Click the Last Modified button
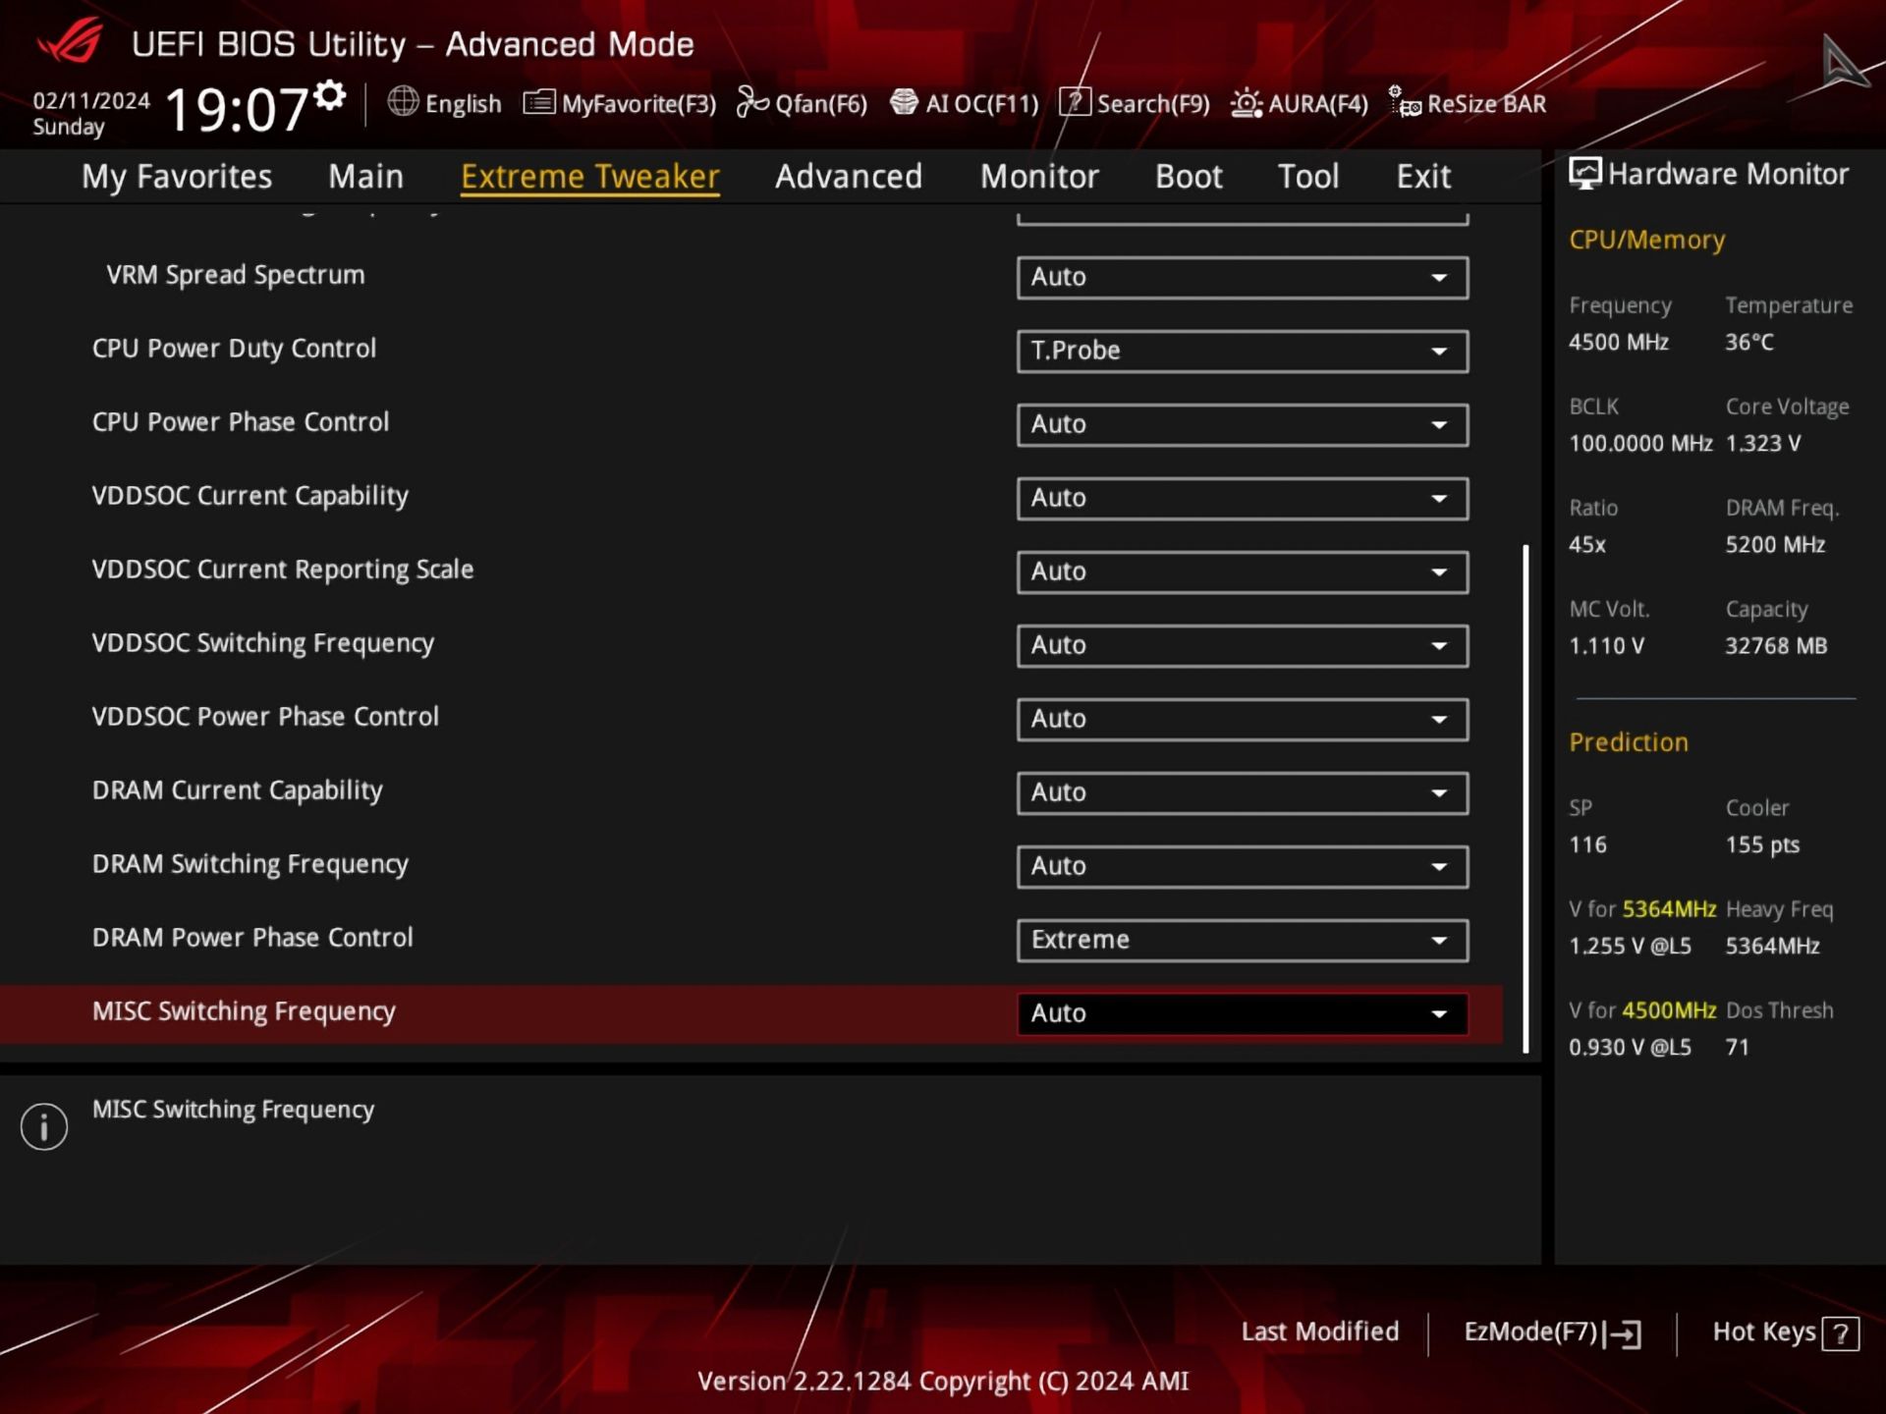Image resolution: width=1886 pixels, height=1414 pixels. pyautogui.click(x=1320, y=1332)
